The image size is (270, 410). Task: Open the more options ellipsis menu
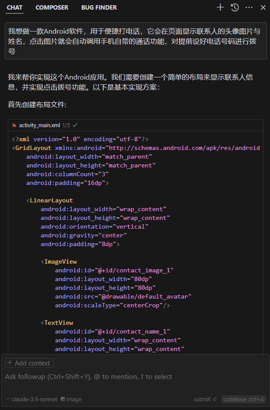(249, 7)
